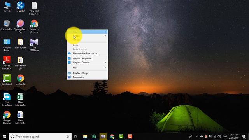The image size is (249, 140).
Task: Click the ENG language indicator
Action: [x=224, y=136]
